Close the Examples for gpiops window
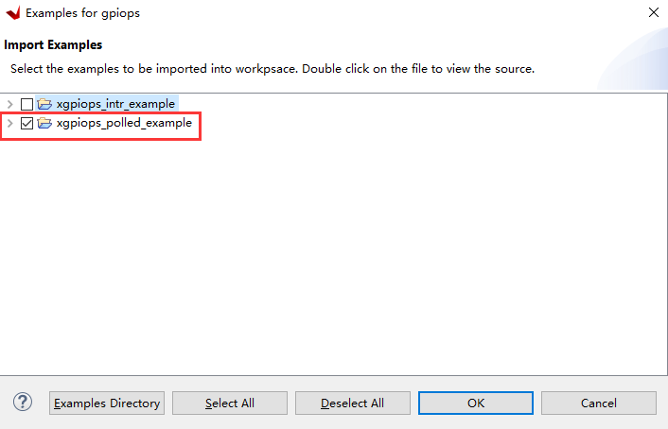Image resolution: width=668 pixels, height=429 pixels. pyautogui.click(x=653, y=13)
